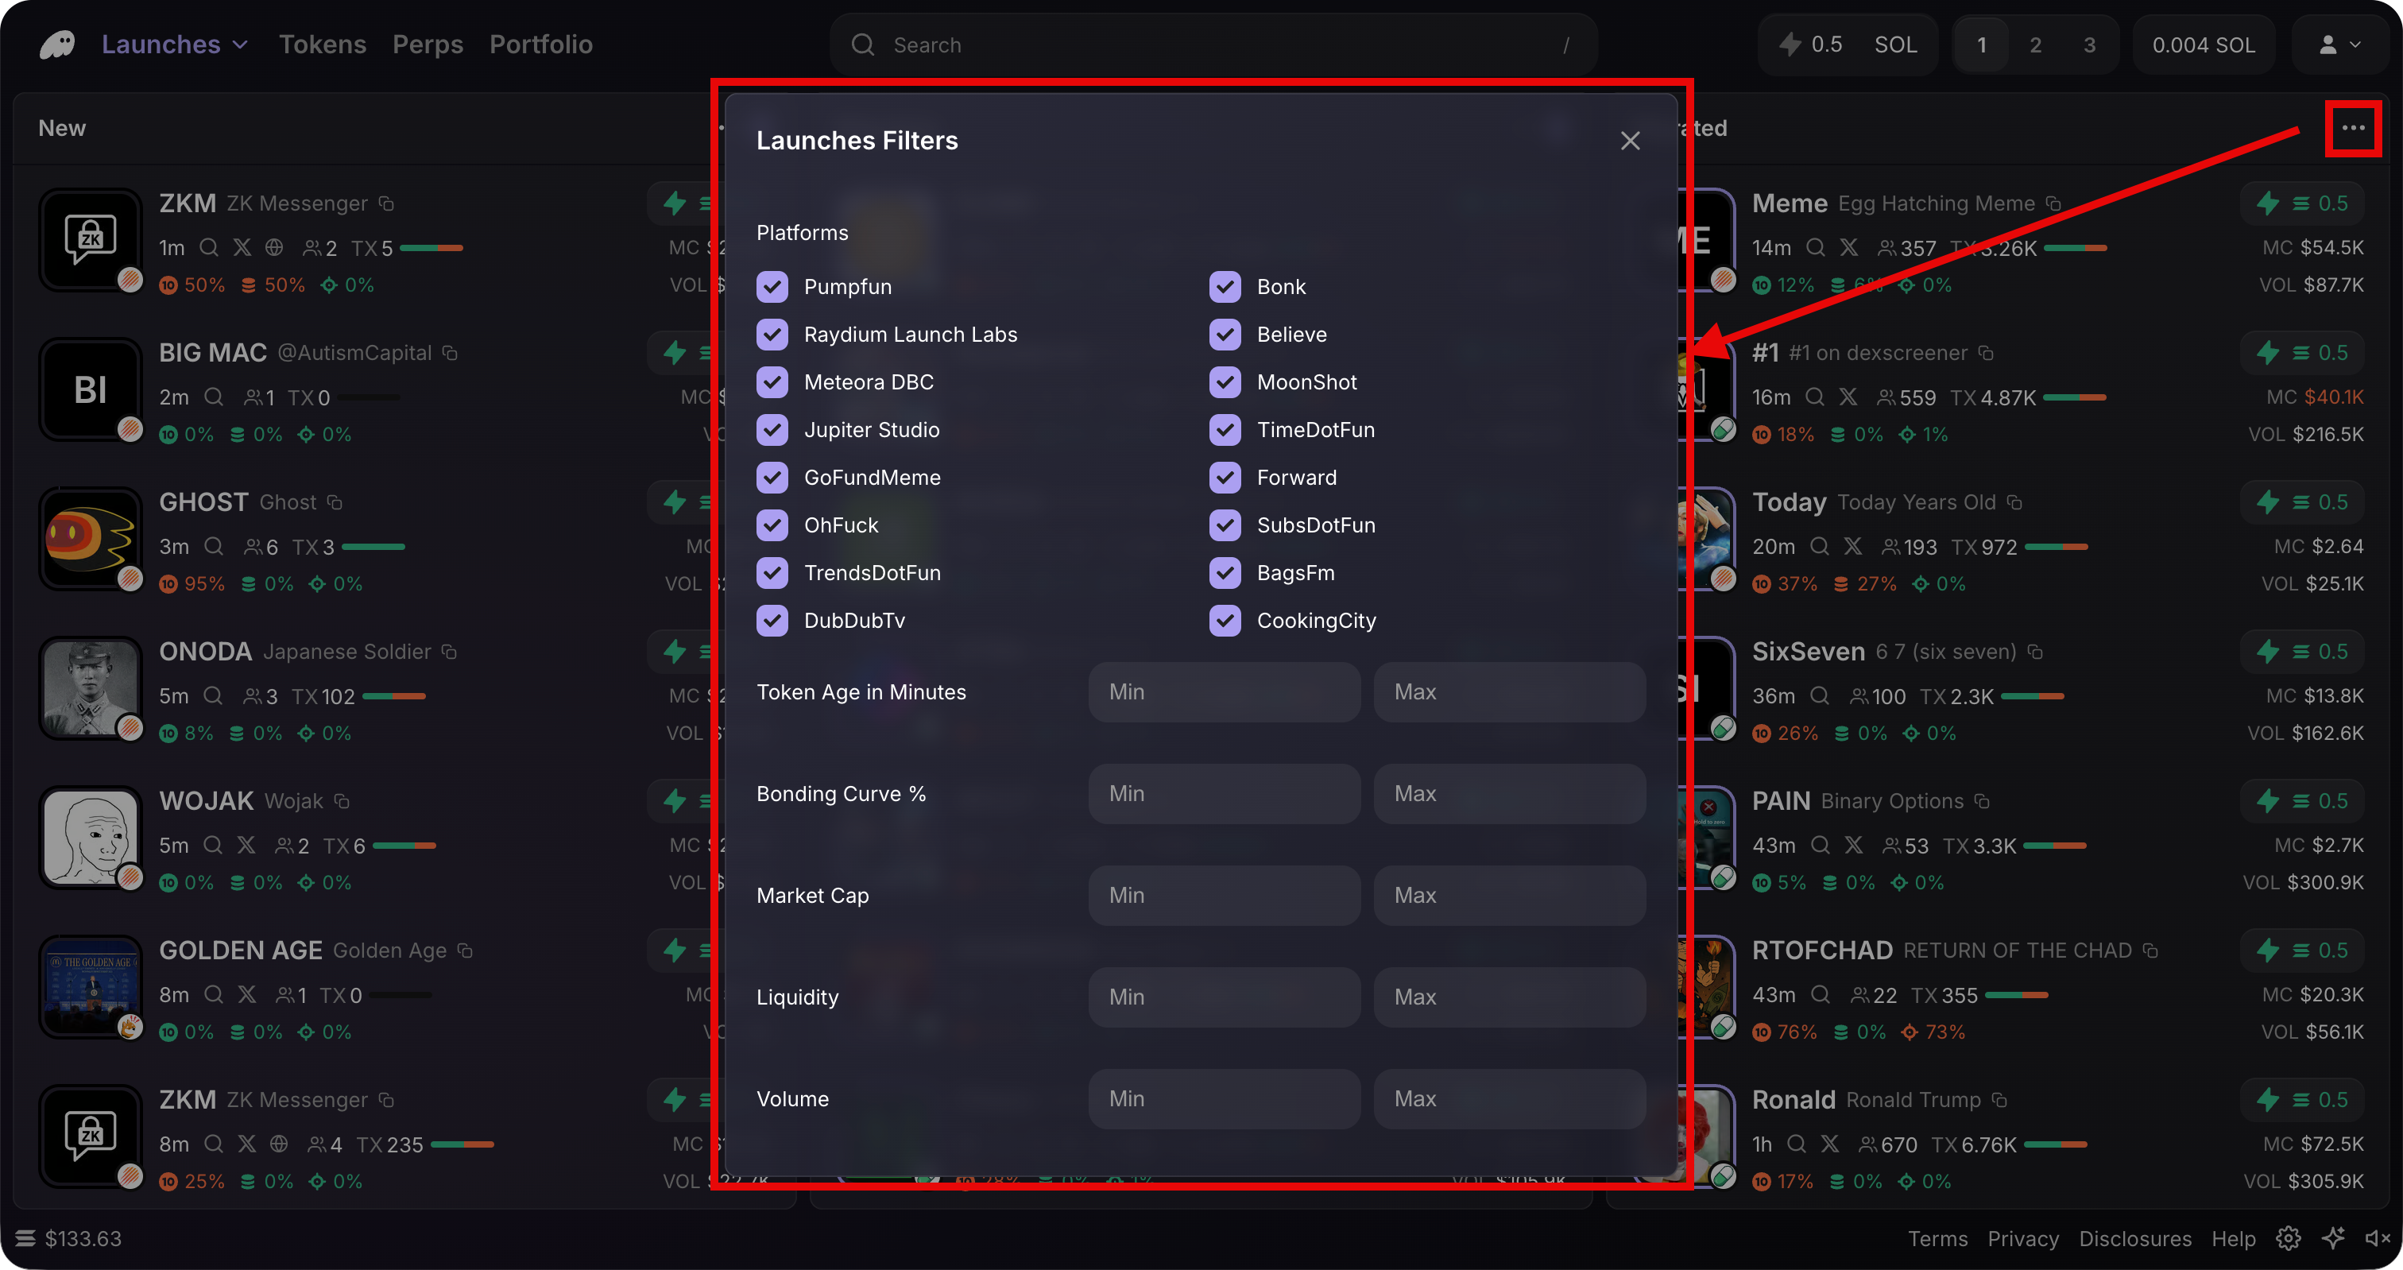Click the Min field under Market Cap
This screenshot has height=1270, width=2403.
(x=1223, y=895)
